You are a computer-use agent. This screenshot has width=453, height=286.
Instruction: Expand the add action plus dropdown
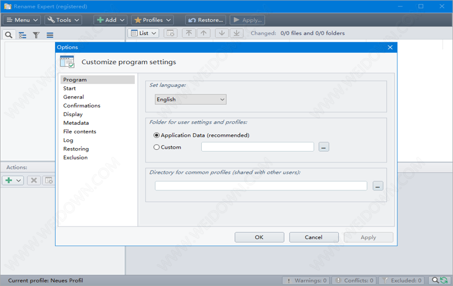pyautogui.click(x=13, y=181)
